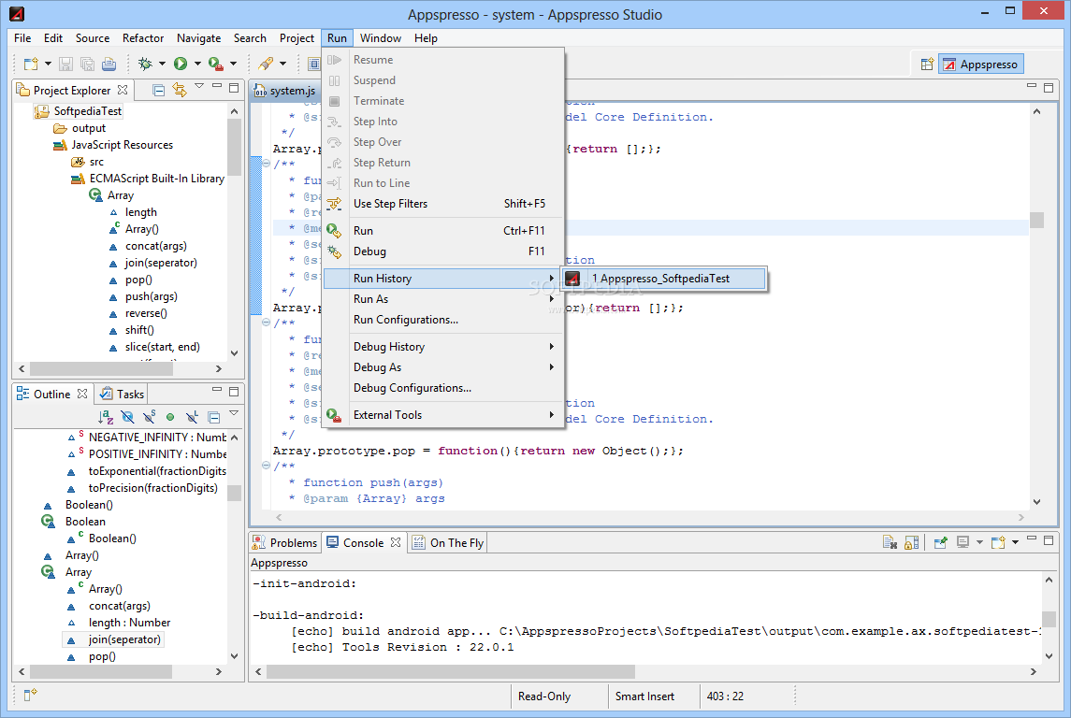Open the Outline view menu triangle

pyautogui.click(x=234, y=413)
